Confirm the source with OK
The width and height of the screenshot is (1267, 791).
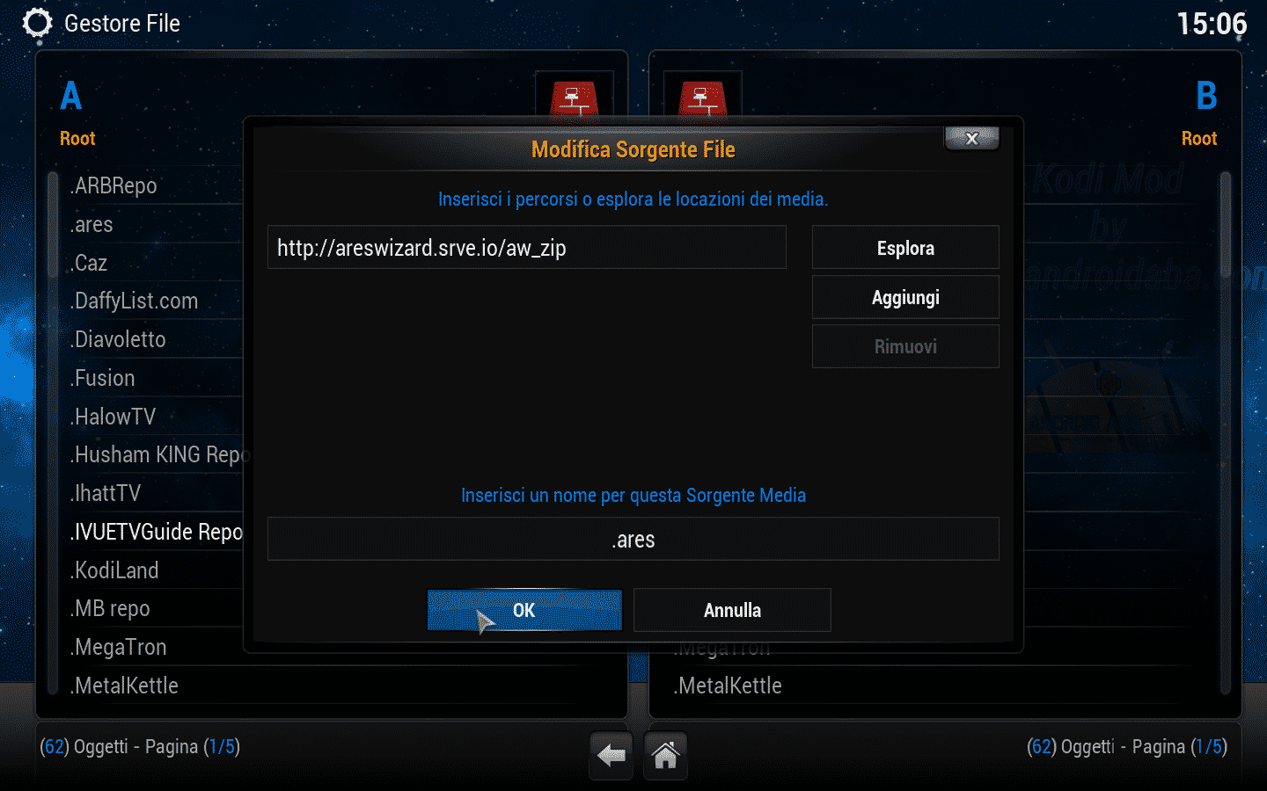point(524,610)
